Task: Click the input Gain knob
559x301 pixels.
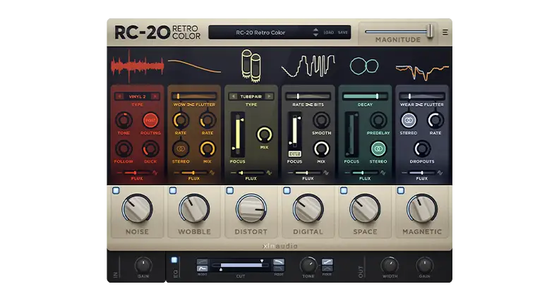Action: (x=143, y=265)
